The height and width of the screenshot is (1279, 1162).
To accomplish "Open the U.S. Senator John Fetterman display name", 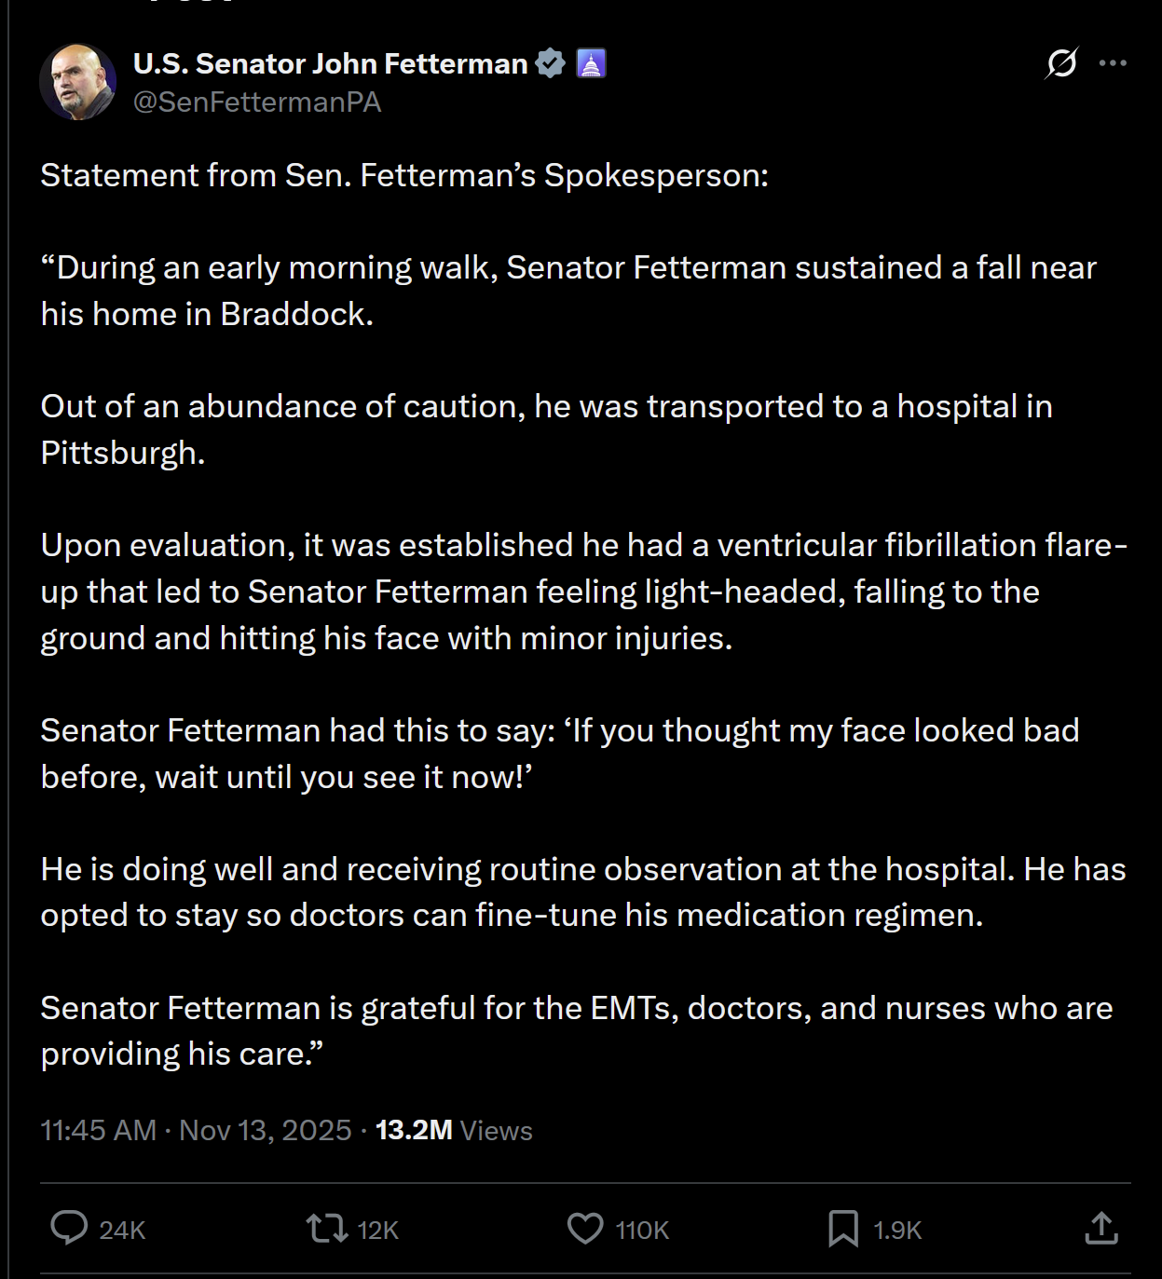I will [330, 63].
